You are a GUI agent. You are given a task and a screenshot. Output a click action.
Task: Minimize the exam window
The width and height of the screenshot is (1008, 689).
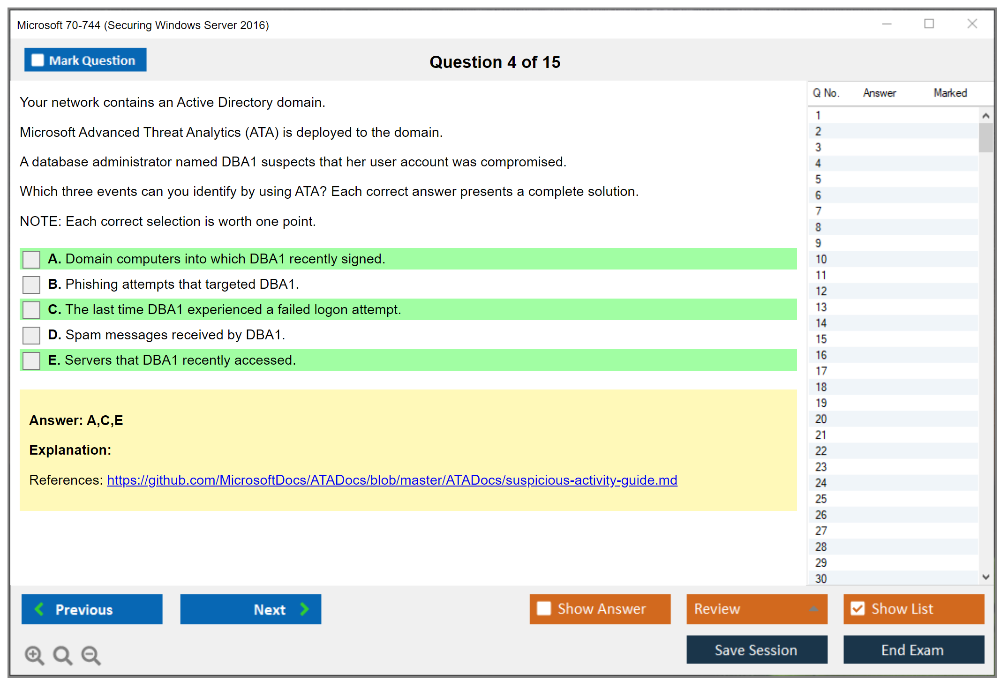click(887, 24)
